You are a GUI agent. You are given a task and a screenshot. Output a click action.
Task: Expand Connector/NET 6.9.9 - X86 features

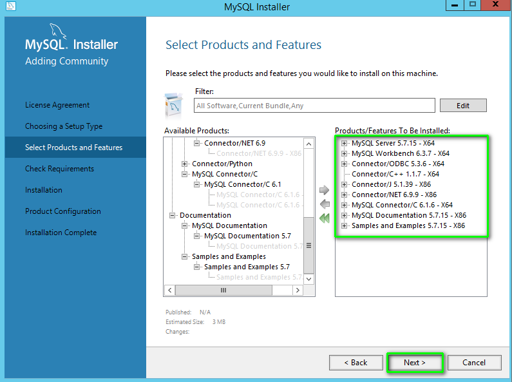coord(344,195)
